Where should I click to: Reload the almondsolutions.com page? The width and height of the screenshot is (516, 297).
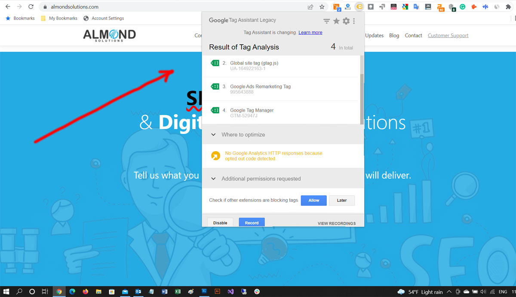tap(31, 7)
